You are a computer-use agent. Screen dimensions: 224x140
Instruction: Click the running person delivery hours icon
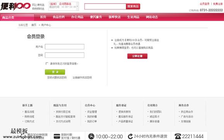(91, 136)
